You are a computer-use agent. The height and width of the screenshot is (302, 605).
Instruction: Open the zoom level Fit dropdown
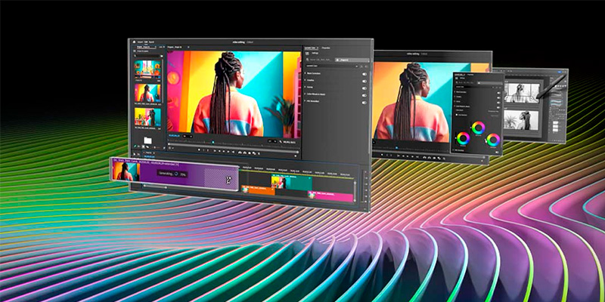tap(188, 136)
